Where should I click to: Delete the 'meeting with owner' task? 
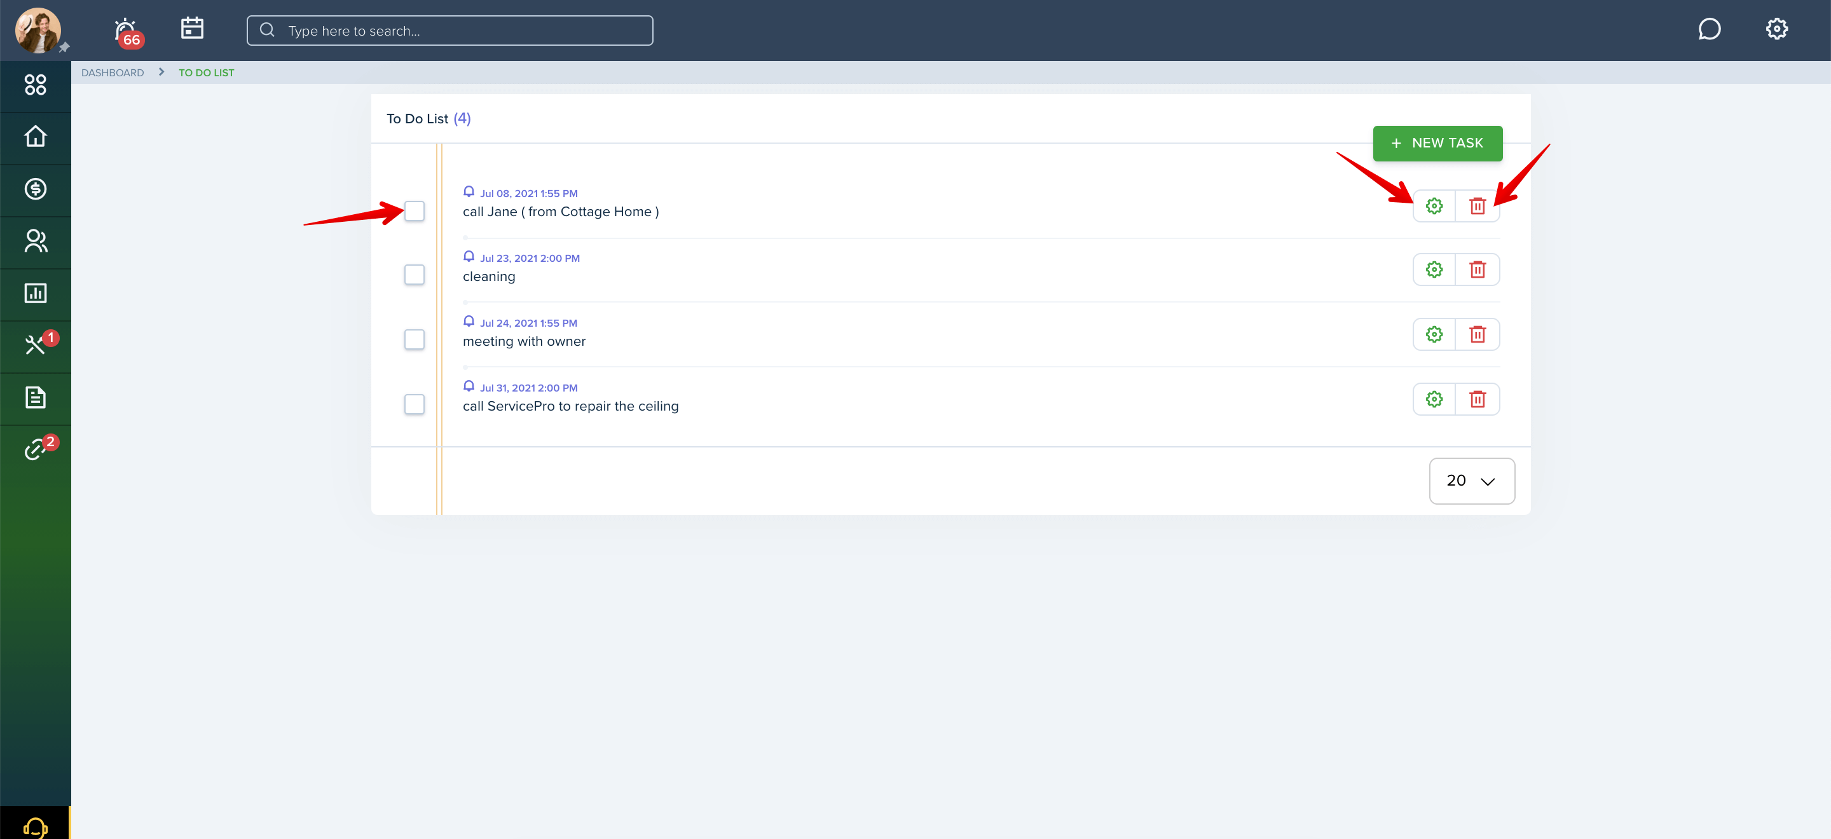click(x=1478, y=334)
